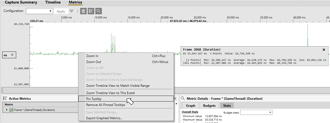Open the triangle dropdown next to Apply
Viewport: 330px width, 123px height.
pyautogui.click(x=72, y=11)
